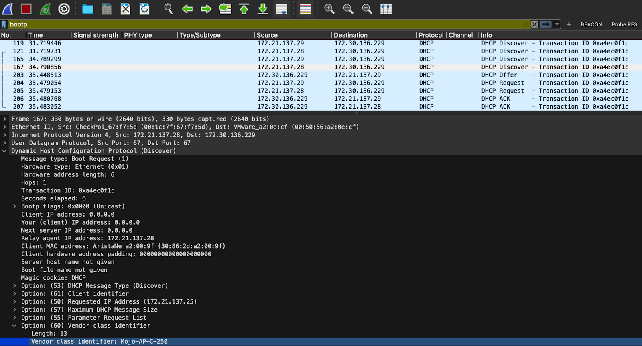
Task: Select packet 207 in the list
Action: [x=321, y=107]
